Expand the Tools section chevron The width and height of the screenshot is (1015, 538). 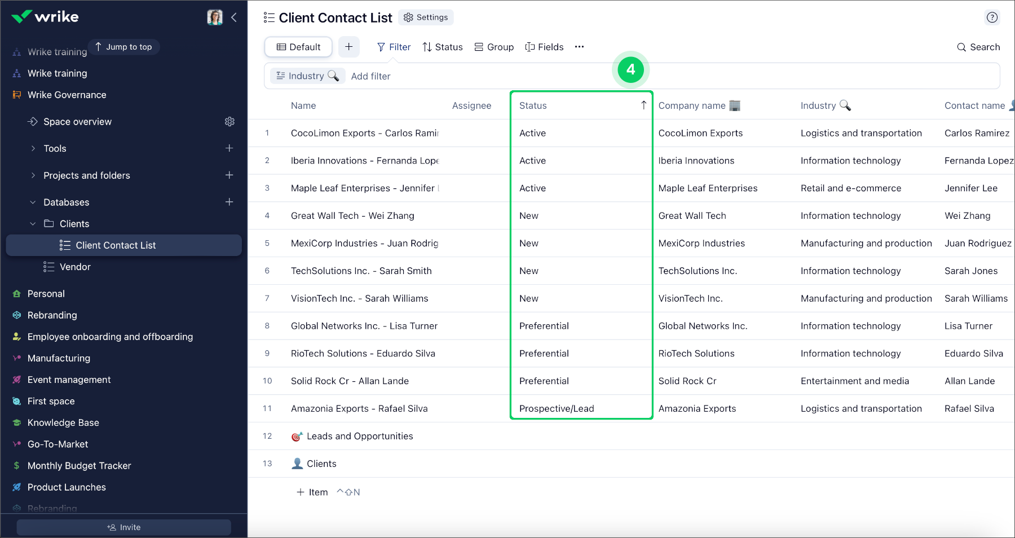(x=33, y=148)
